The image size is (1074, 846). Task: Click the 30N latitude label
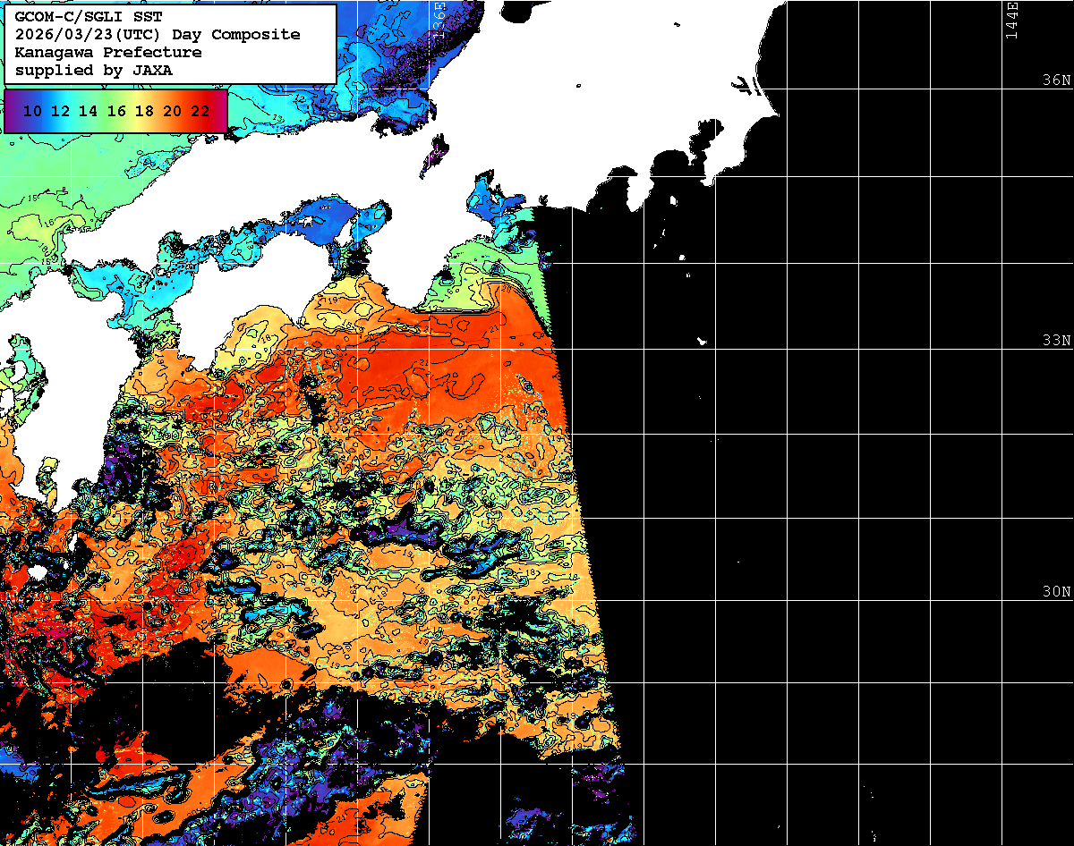1056,592
